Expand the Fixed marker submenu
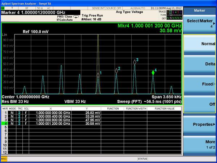The width and height of the screenshot is (217, 163). [200, 84]
